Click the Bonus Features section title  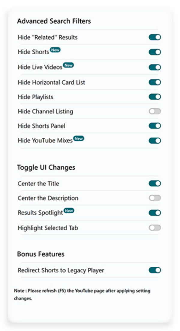pos(41,254)
